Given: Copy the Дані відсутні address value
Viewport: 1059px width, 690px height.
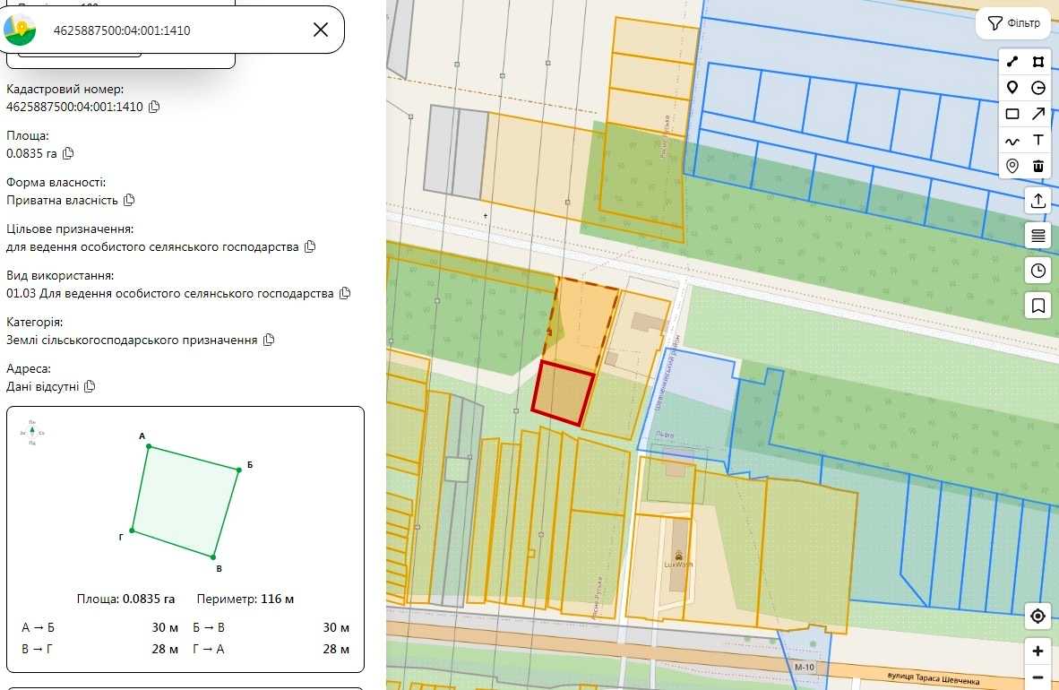Looking at the screenshot, I should [x=90, y=386].
